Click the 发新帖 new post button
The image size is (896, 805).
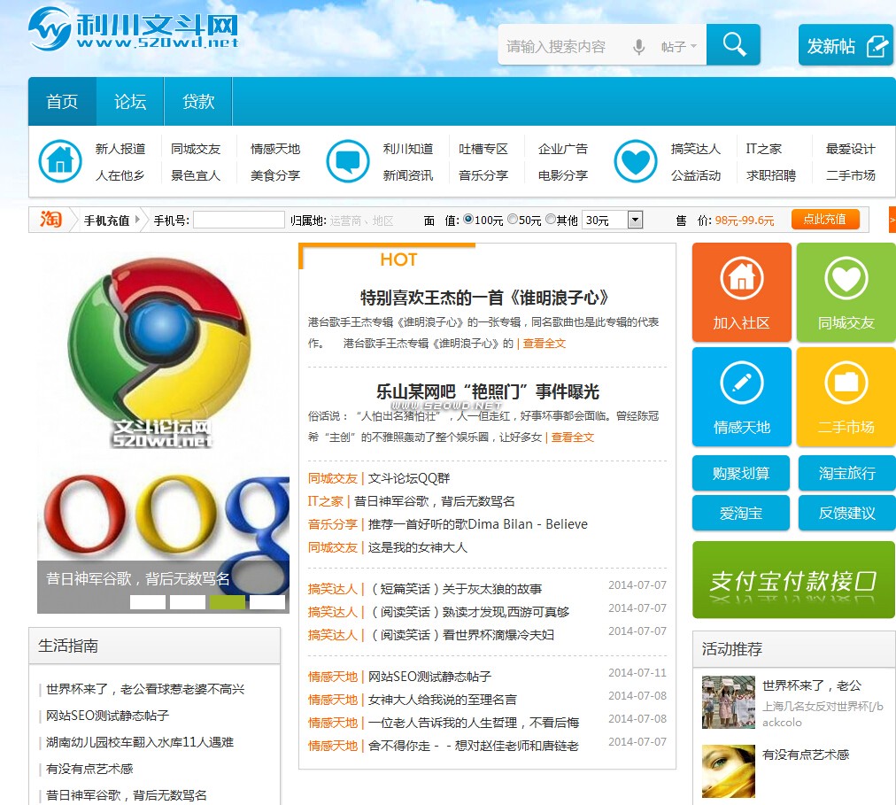tap(846, 45)
